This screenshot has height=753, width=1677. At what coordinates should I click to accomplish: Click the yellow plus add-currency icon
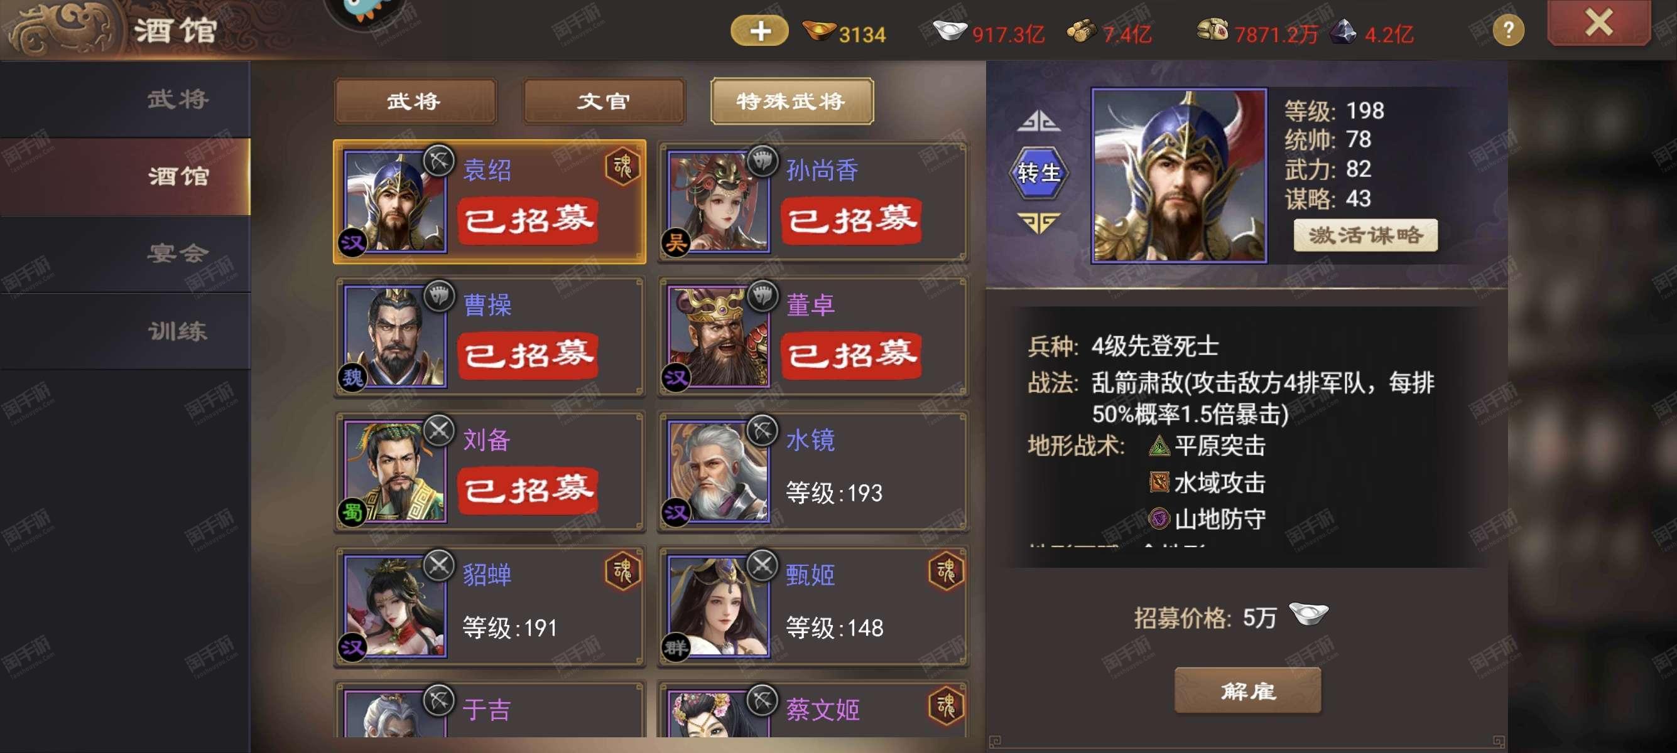coord(759,31)
